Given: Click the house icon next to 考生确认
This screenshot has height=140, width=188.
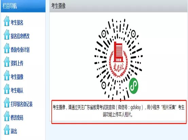Looking at the screenshot, I should pyautogui.click(x=6, y=89).
